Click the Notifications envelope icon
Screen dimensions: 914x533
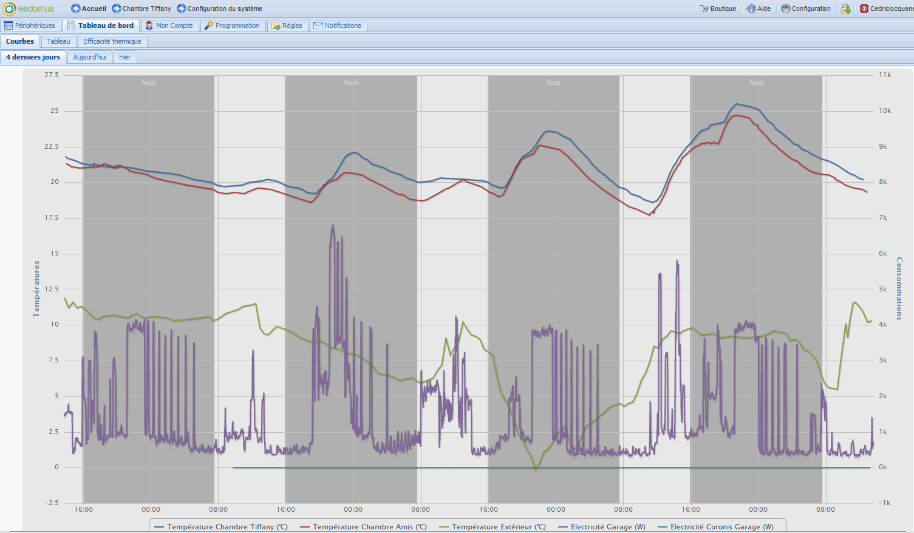[x=318, y=25]
